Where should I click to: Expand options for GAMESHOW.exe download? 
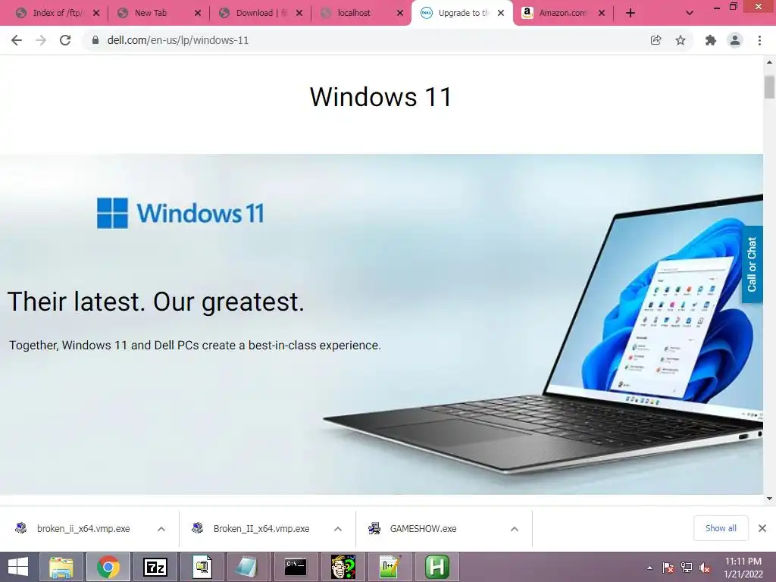(515, 529)
